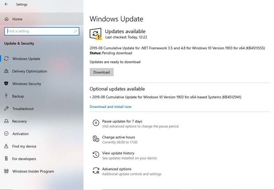Open Windows Insider Program settings
The width and height of the screenshot is (274, 190).
(42, 171)
